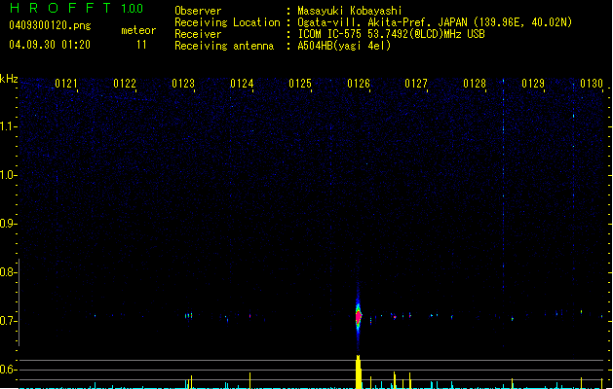This screenshot has height=389, width=613.
Task: Click the 0126 time marker
Action: pyautogui.click(x=359, y=84)
